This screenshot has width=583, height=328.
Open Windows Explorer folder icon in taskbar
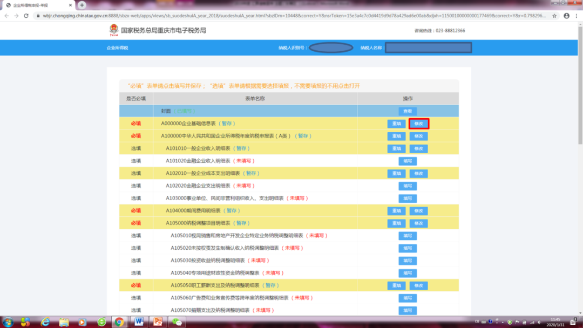tap(64, 322)
